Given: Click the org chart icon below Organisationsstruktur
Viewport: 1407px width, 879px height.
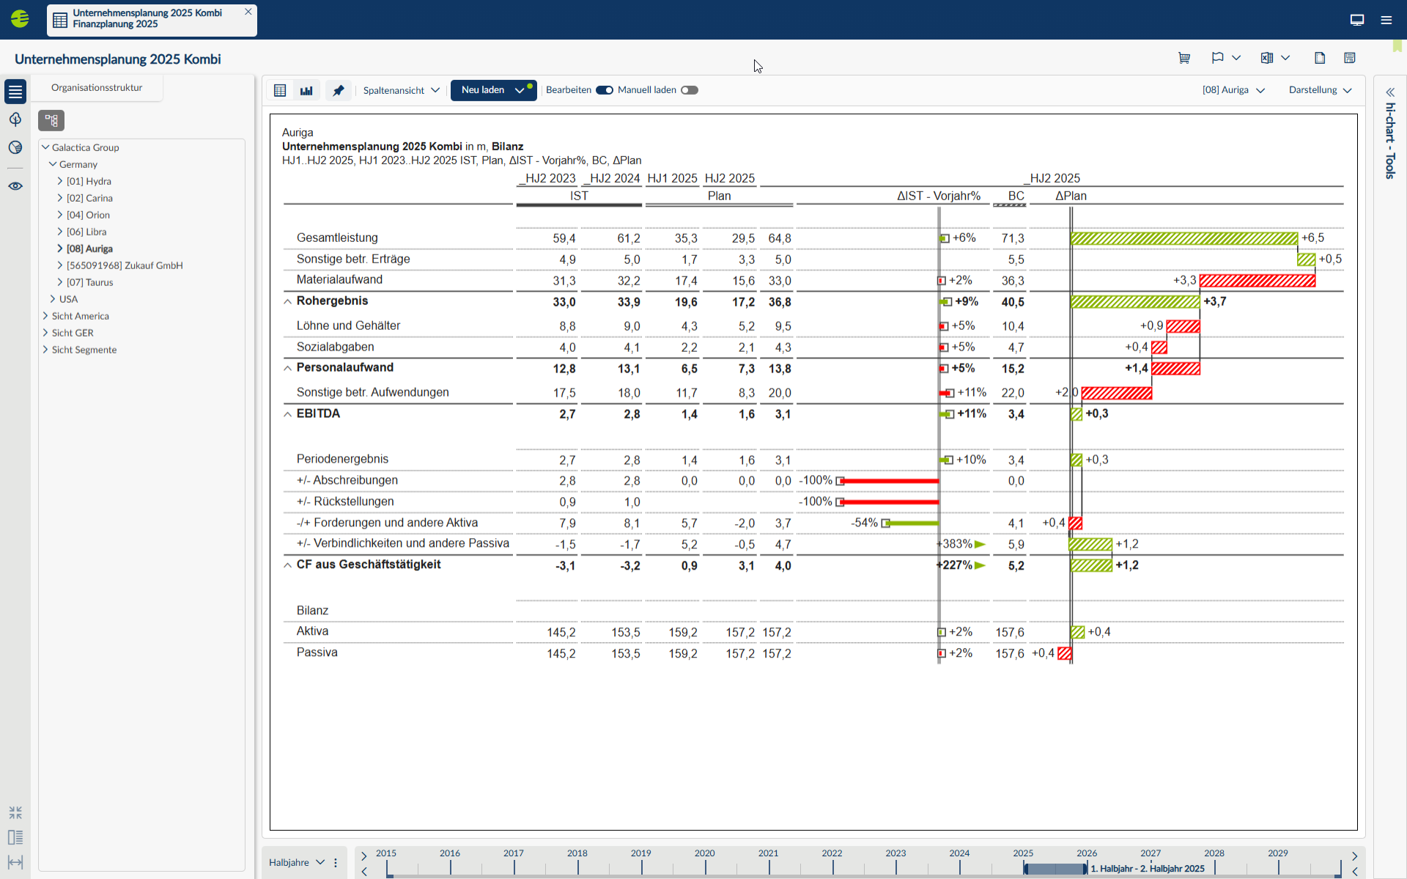Looking at the screenshot, I should tap(51, 120).
